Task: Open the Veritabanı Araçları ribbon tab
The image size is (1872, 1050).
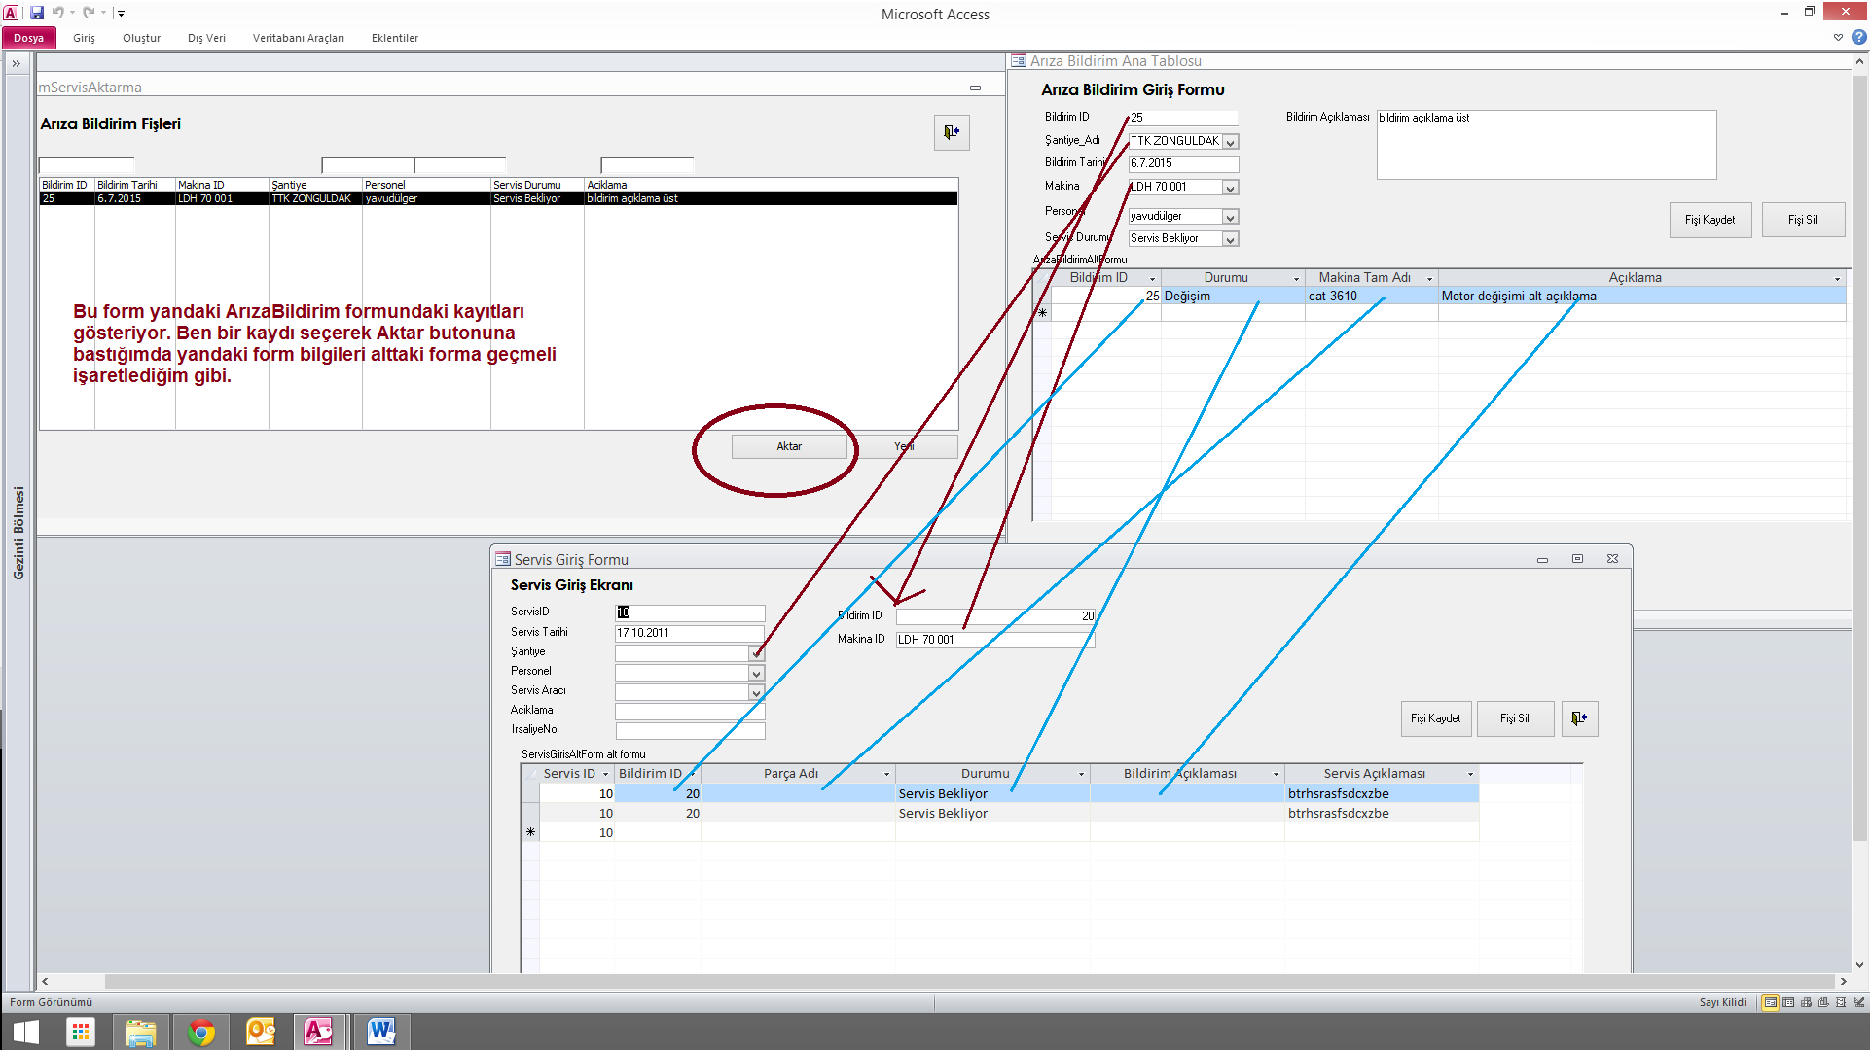Action: [x=298, y=38]
